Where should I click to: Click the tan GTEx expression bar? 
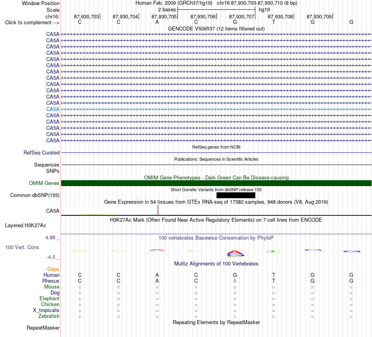click(158, 210)
